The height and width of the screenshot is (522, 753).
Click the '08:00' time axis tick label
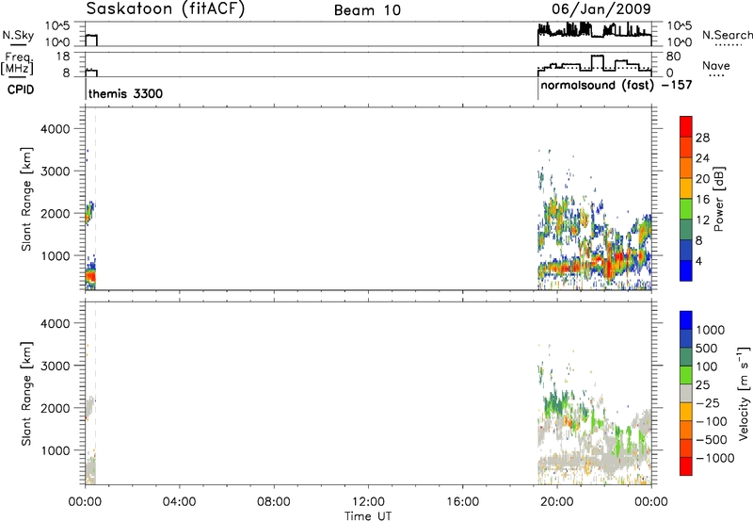273,502
